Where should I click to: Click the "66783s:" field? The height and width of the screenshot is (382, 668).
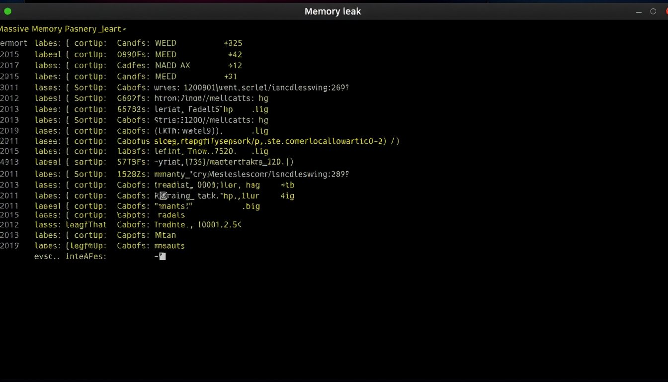point(133,109)
